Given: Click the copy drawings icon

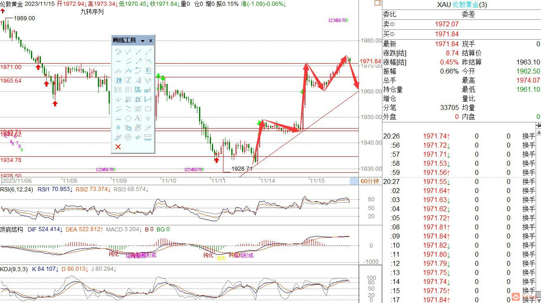Looking at the screenshot, I should pos(128,128).
